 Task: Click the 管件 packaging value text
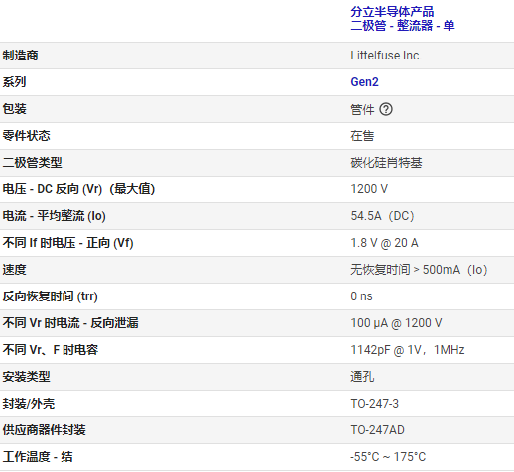click(x=362, y=109)
